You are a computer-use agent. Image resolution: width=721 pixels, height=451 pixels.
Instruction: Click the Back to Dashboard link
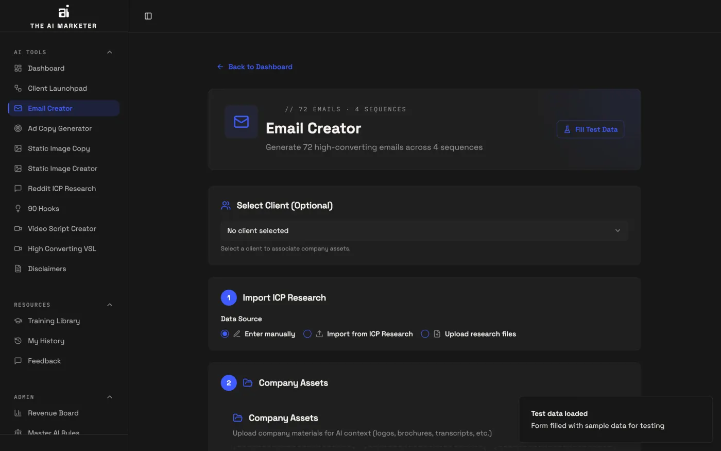[x=255, y=67]
